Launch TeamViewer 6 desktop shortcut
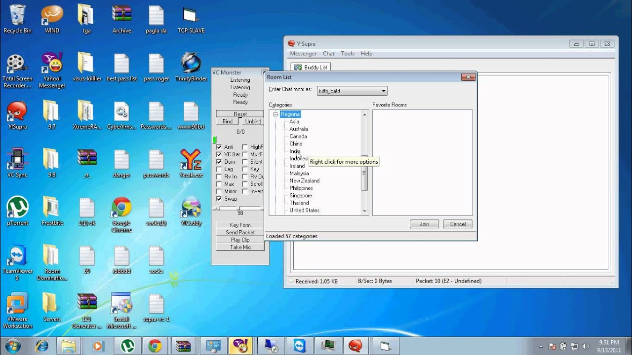This screenshot has height=355, width=632. (x=17, y=262)
